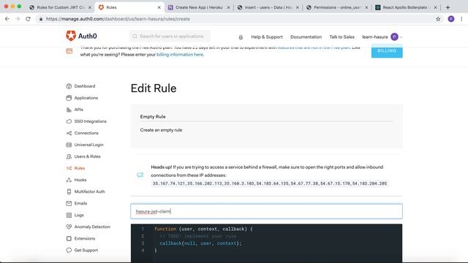The width and height of the screenshot is (468, 263).
Task: Open Connections in sidebar
Action: (86, 133)
